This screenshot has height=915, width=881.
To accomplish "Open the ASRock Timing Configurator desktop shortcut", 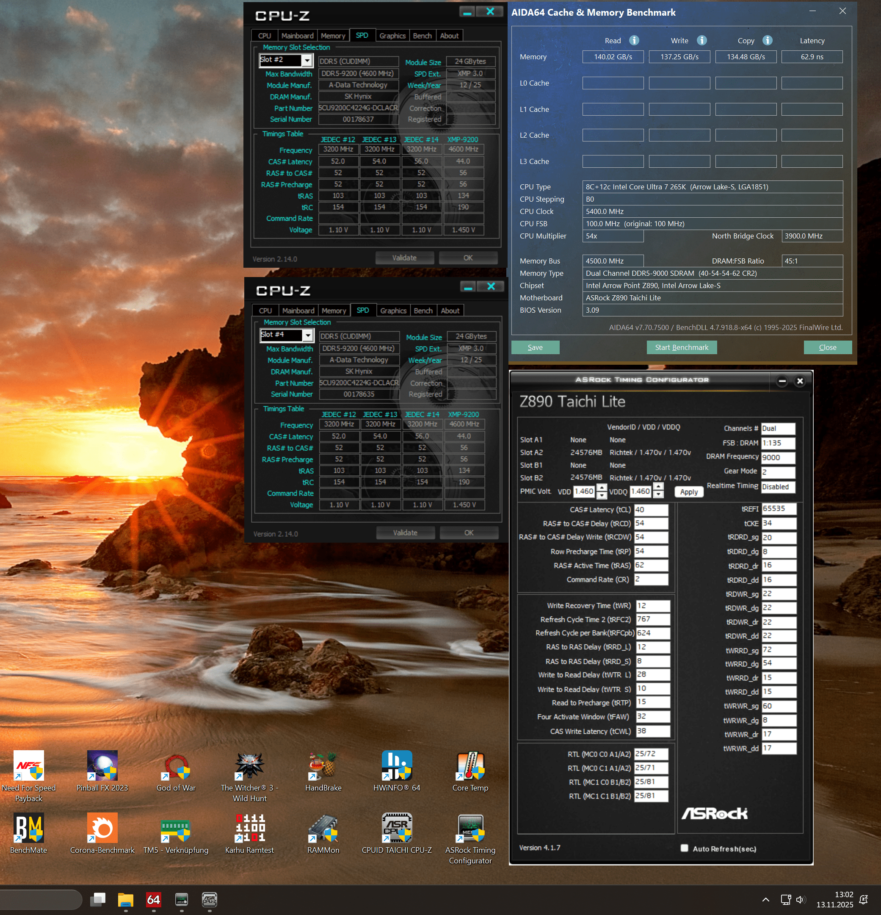I will [470, 828].
